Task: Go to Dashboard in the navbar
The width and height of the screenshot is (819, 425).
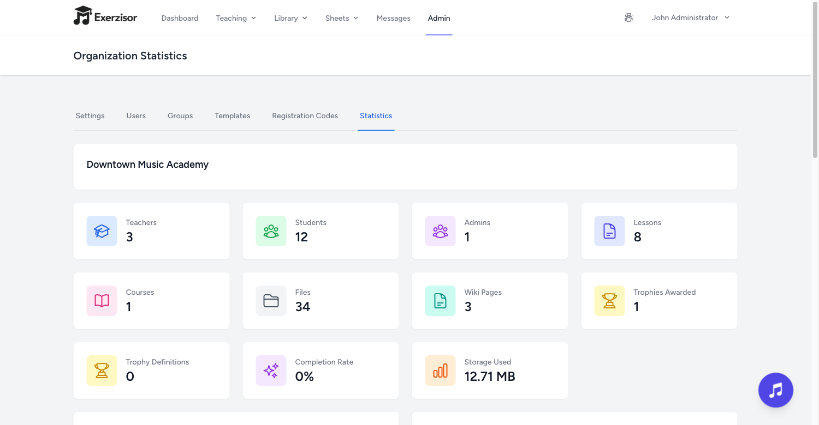Action: [x=180, y=18]
